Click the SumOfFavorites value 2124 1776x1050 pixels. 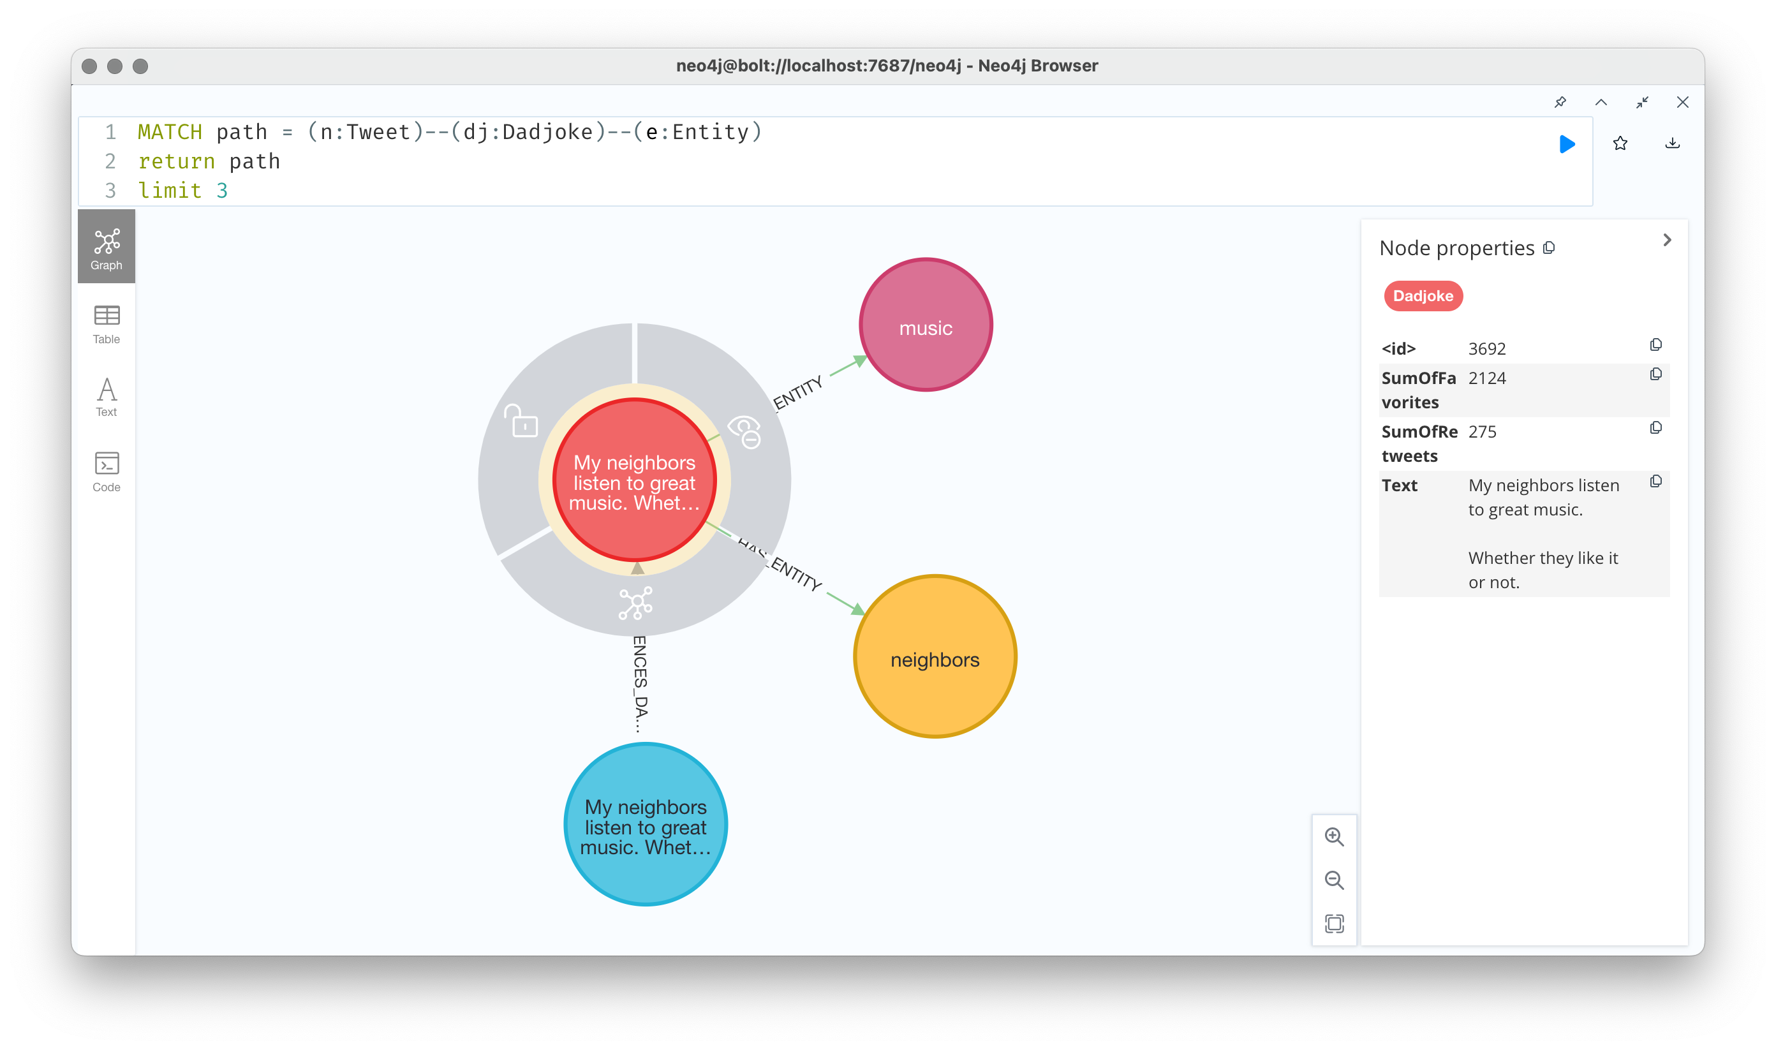(x=1486, y=378)
